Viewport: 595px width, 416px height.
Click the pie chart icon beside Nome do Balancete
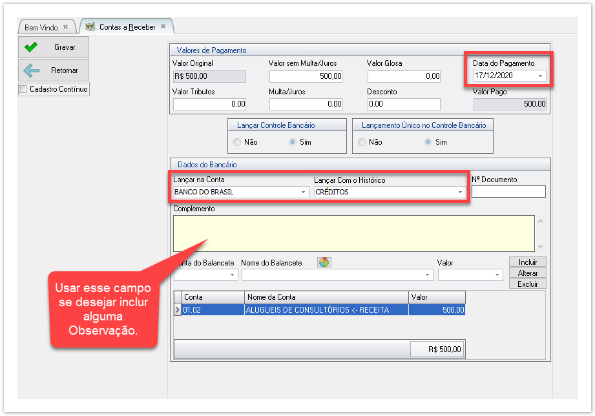(324, 262)
